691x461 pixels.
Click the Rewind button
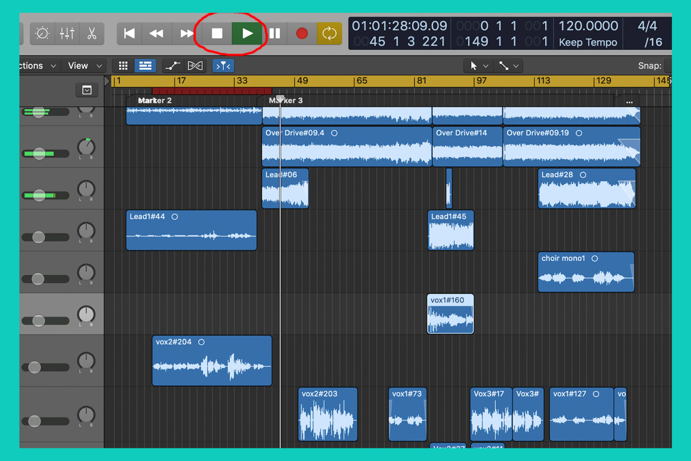click(157, 33)
